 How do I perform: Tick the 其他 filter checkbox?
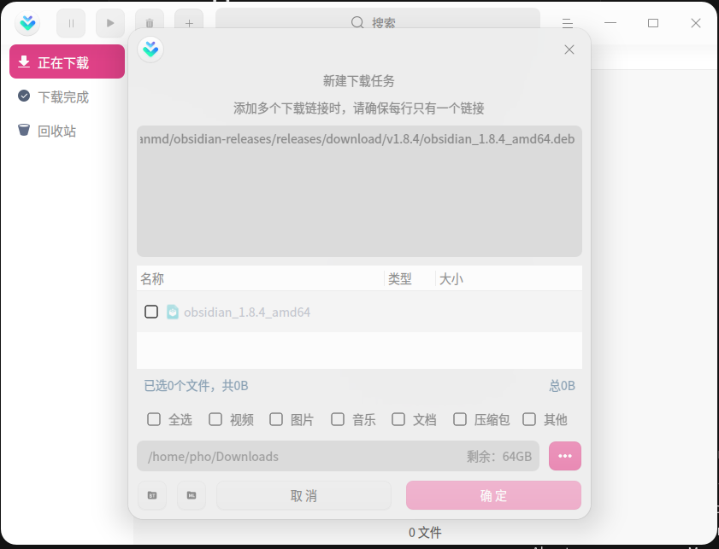pos(529,419)
